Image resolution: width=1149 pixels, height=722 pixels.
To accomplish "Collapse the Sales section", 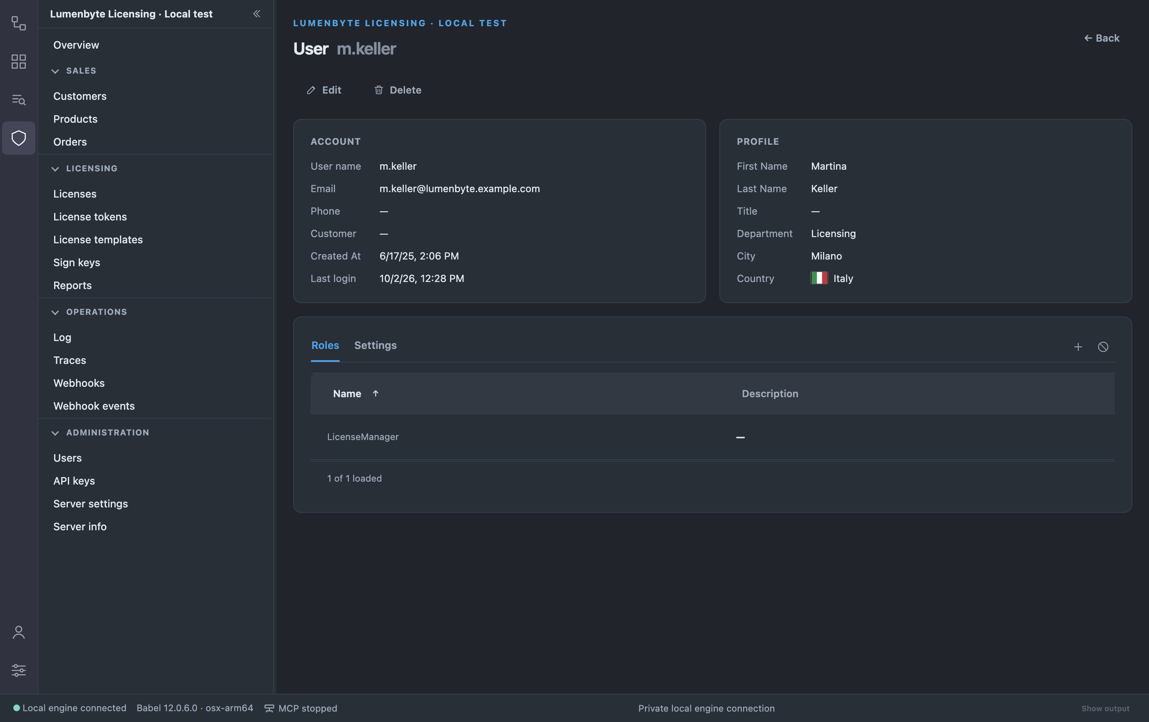I will tap(55, 71).
